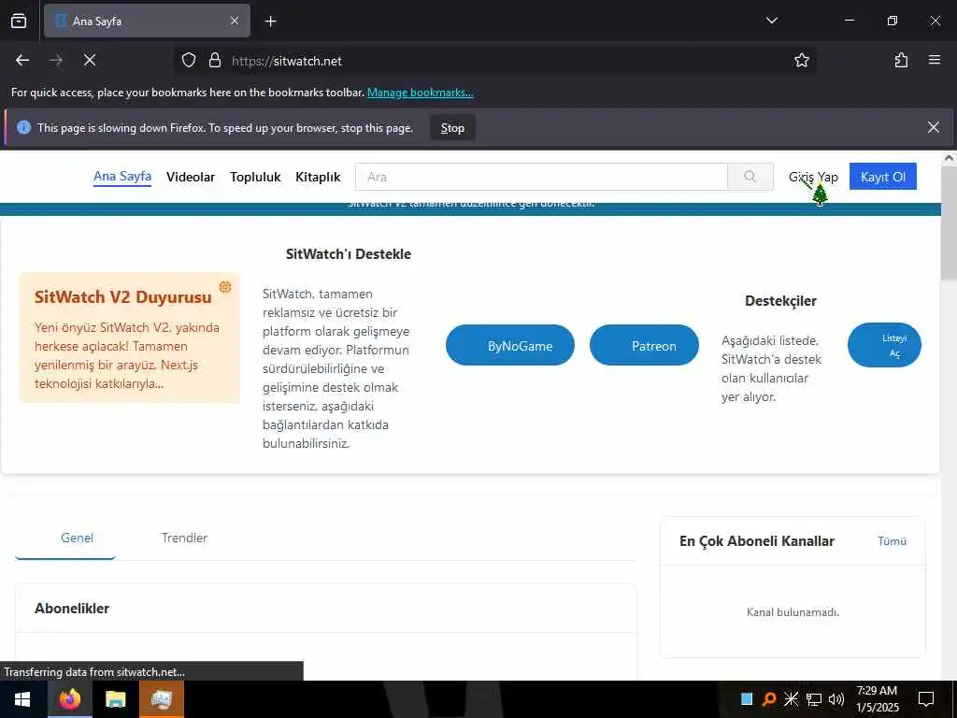Click orange magnifier tray icon
957x718 pixels.
pyautogui.click(x=769, y=699)
